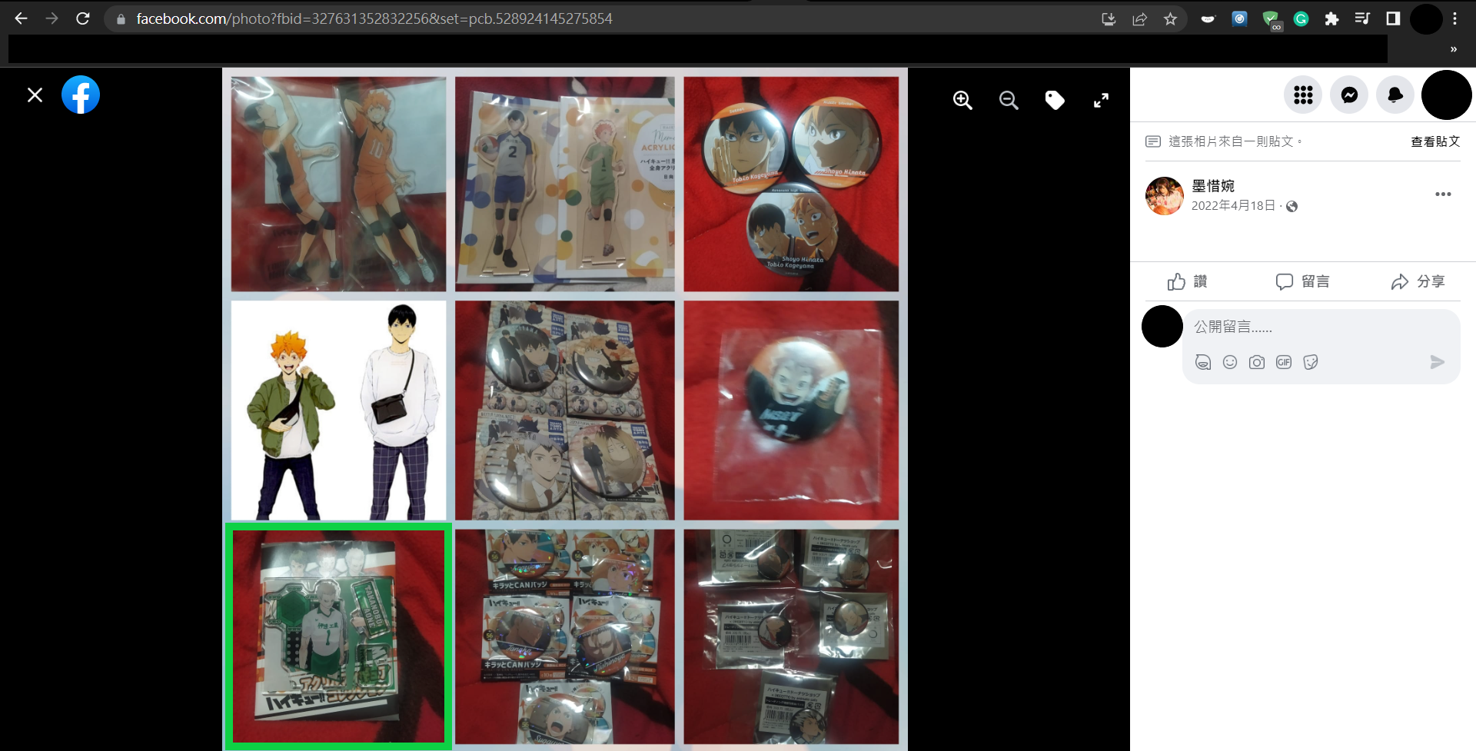Attach a photo using the camera icon
Screen dimensions: 1476x751
[x=1257, y=362]
